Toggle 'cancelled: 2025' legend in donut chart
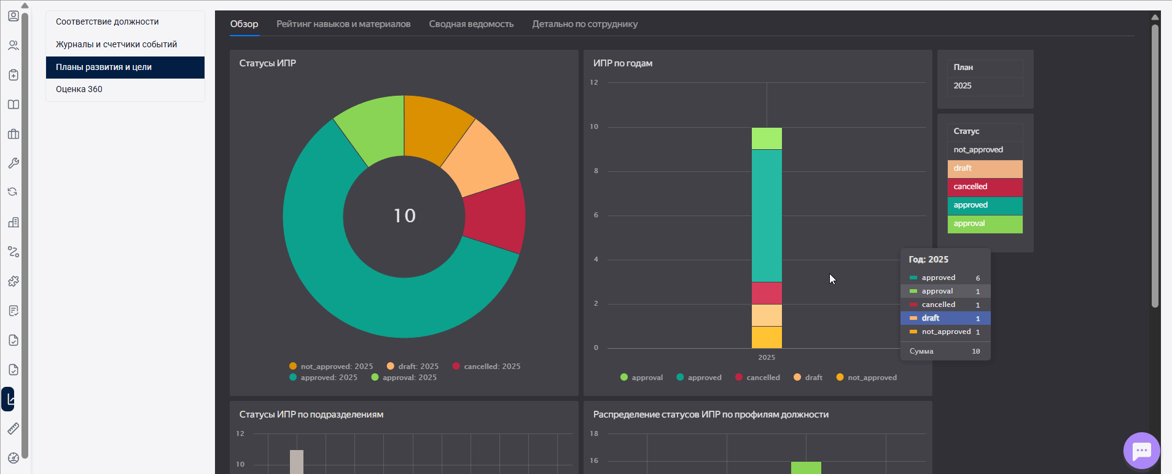 tap(486, 367)
